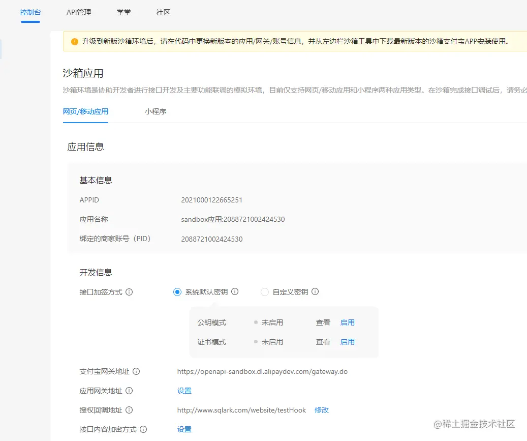Screen dimensions: 527x441
Task: Click 应用名称 value sandbox应用:2088721002424530
Action: point(233,219)
